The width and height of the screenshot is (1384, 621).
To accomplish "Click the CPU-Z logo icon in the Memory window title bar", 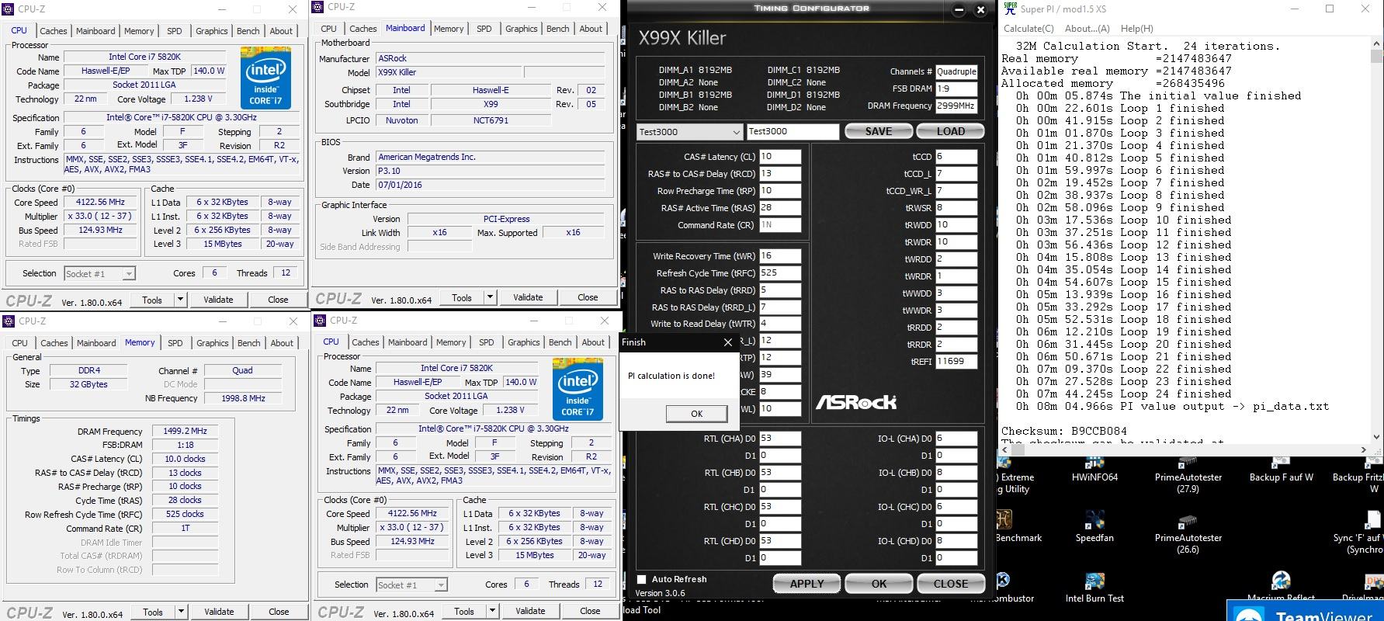I will coord(9,321).
